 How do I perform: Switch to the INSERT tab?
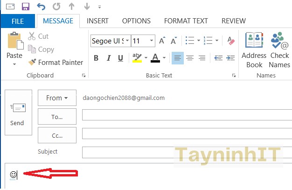(x=97, y=21)
